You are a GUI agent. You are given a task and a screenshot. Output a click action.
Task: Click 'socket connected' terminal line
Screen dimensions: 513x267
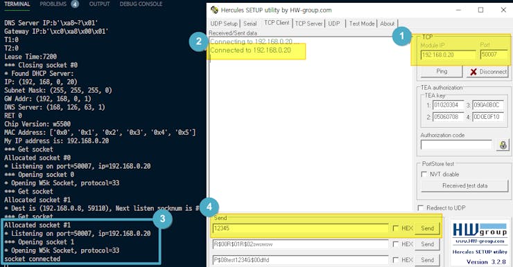[x=32, y=259]
